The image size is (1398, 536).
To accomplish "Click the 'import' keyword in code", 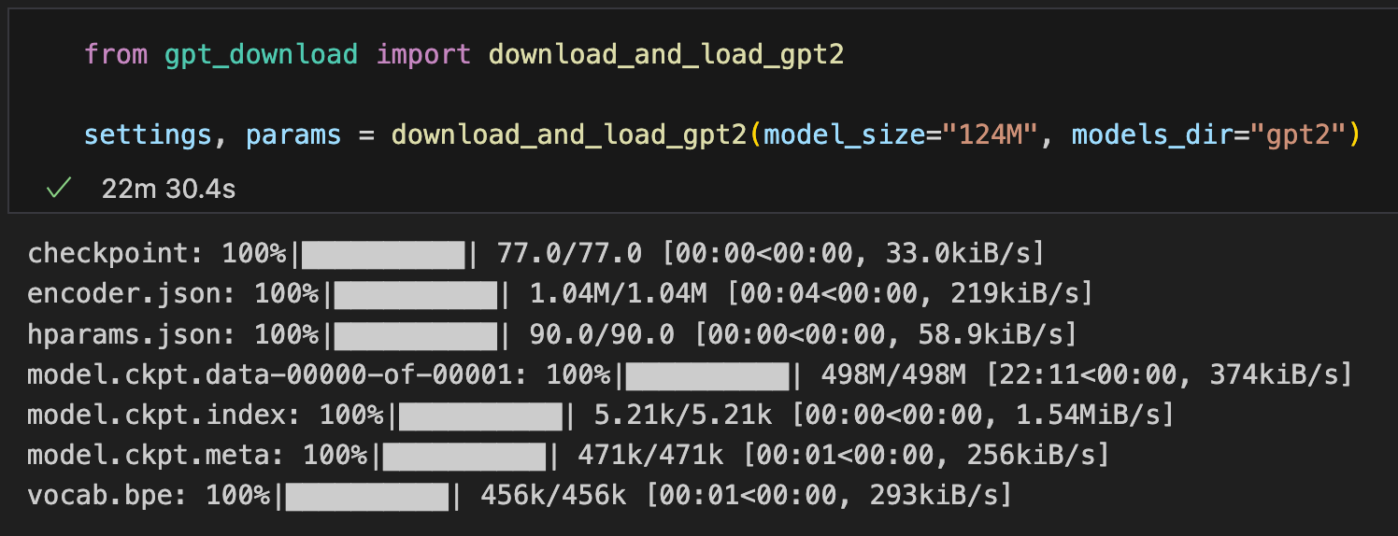I will (423, 54).
